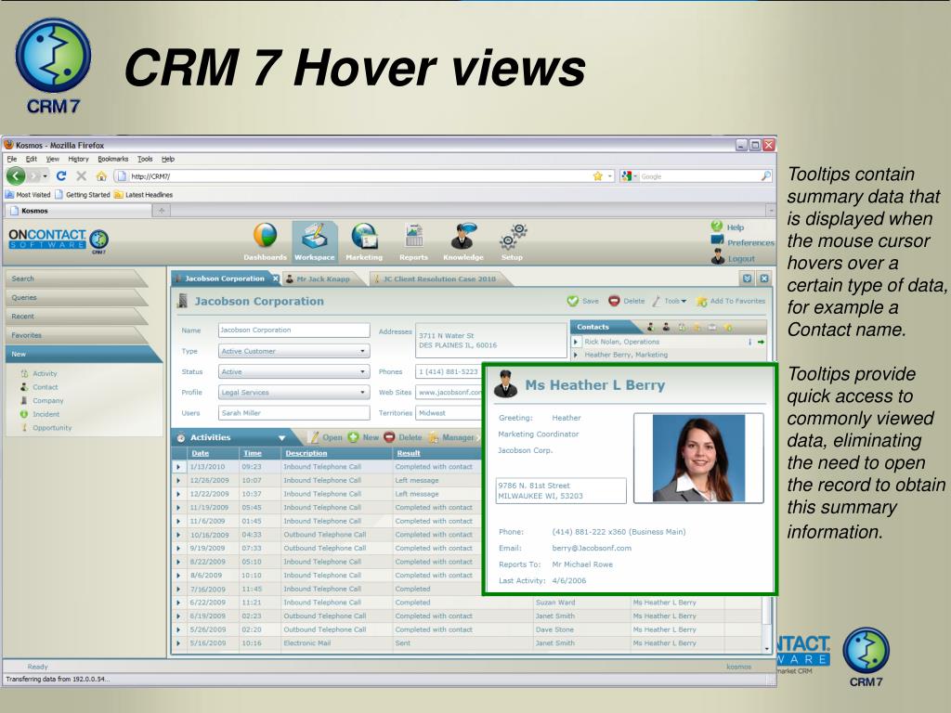
Task: Expand the 1/13/2010 activity row
Action: coord(178,467)
